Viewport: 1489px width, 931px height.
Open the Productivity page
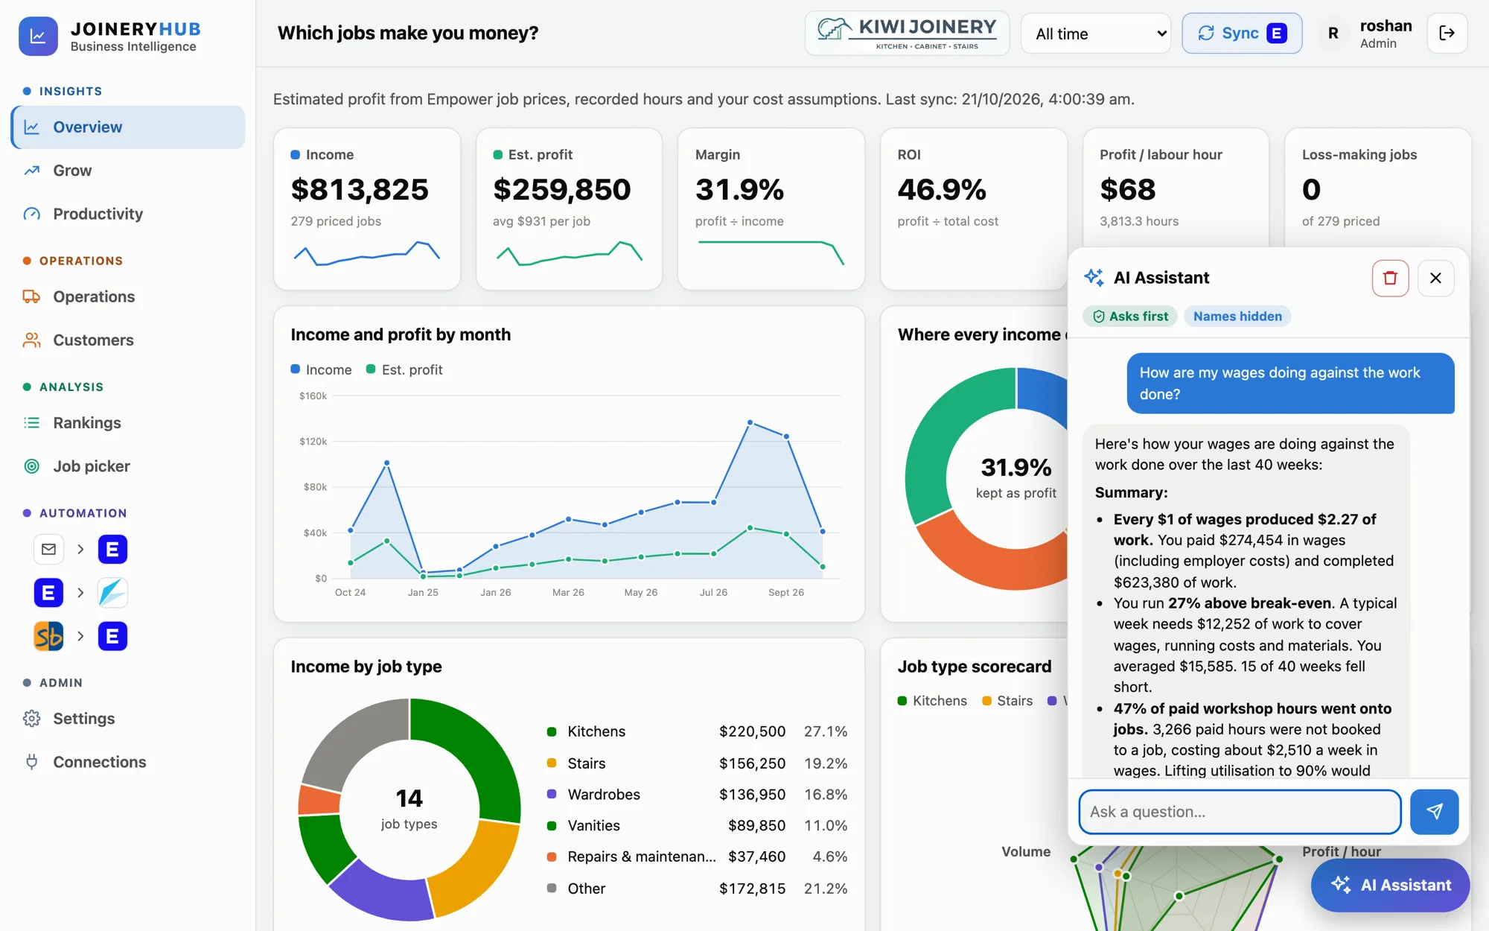(128, 214)
